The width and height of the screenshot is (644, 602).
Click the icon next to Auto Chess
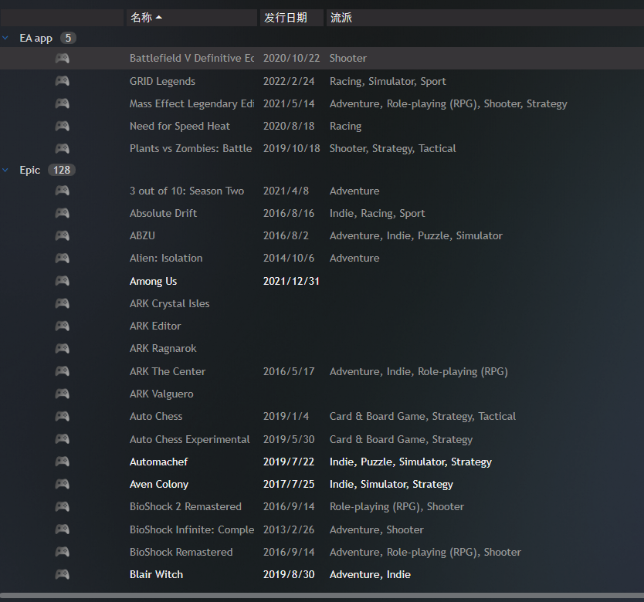coord(62,416)
